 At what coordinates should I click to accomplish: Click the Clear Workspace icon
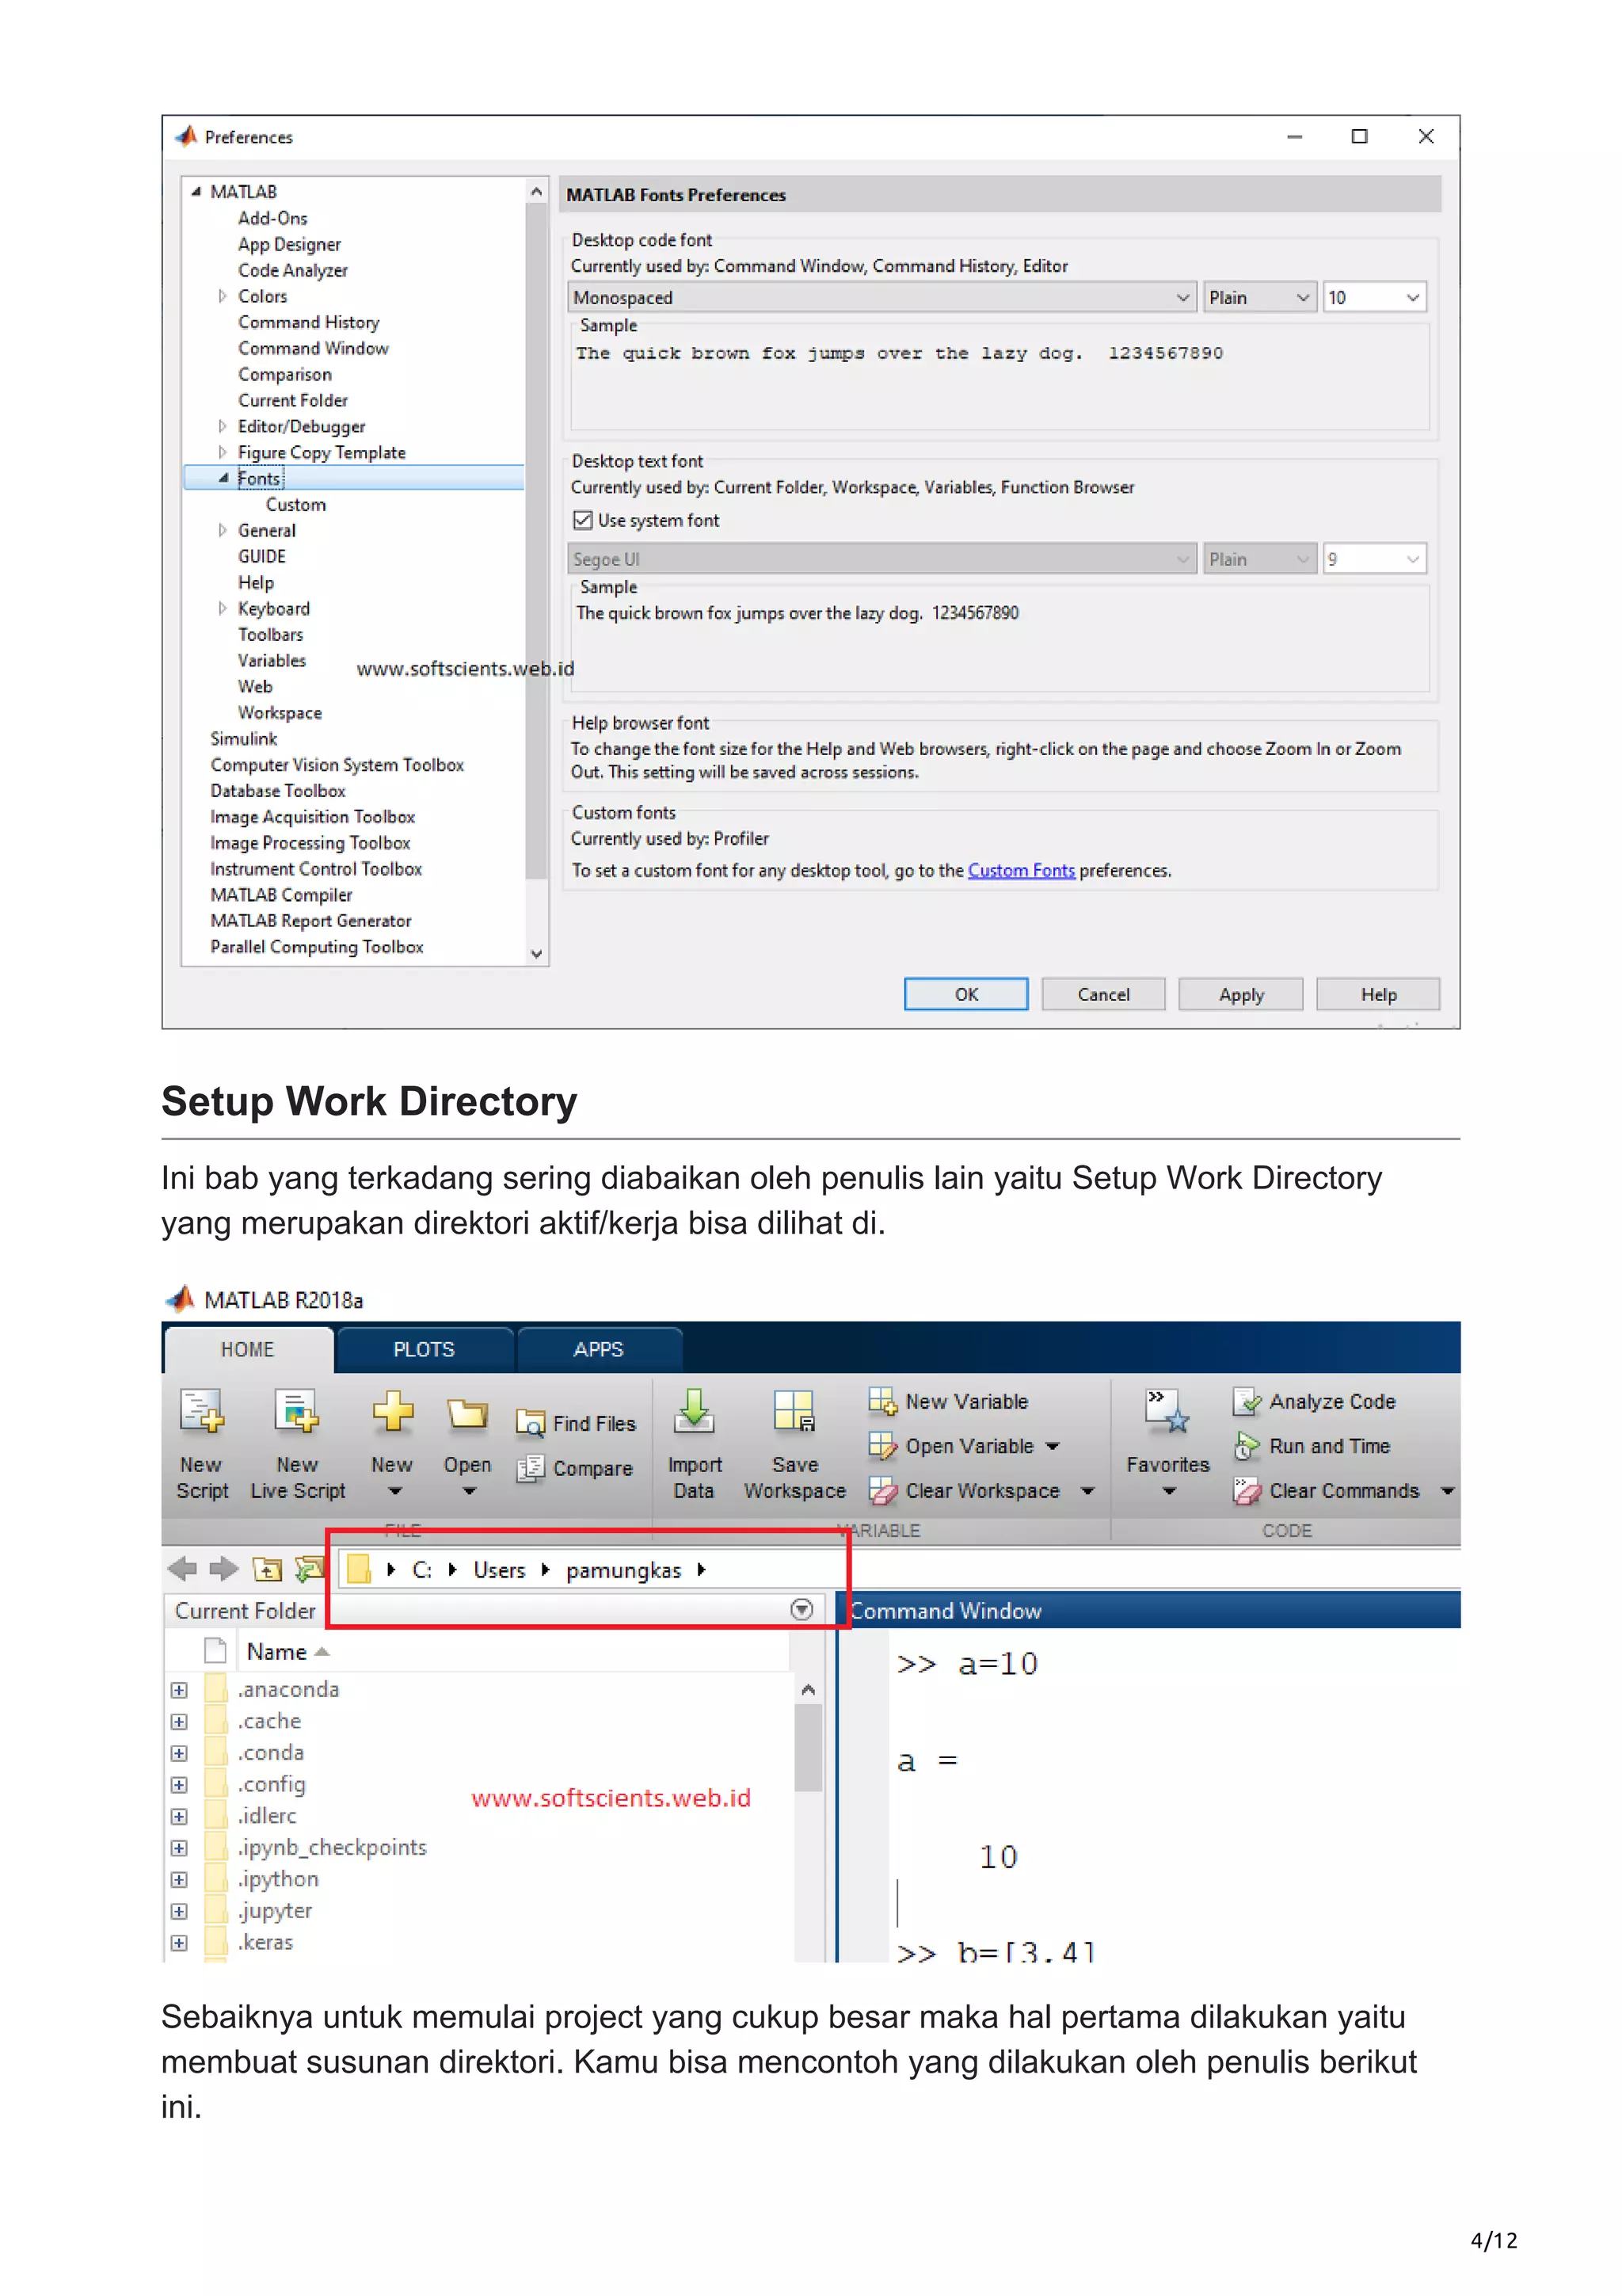[x=882, y=1491]
